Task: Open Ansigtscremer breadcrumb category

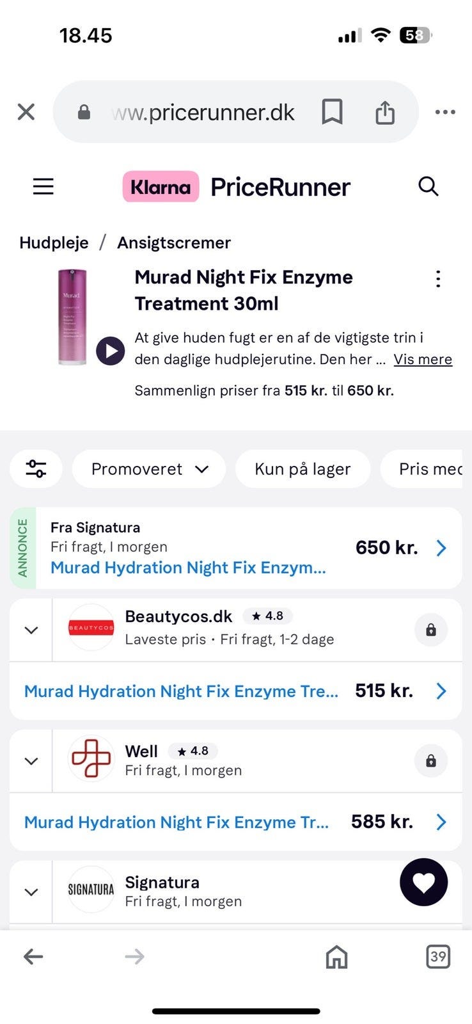Action: click(x=173, y=243)
